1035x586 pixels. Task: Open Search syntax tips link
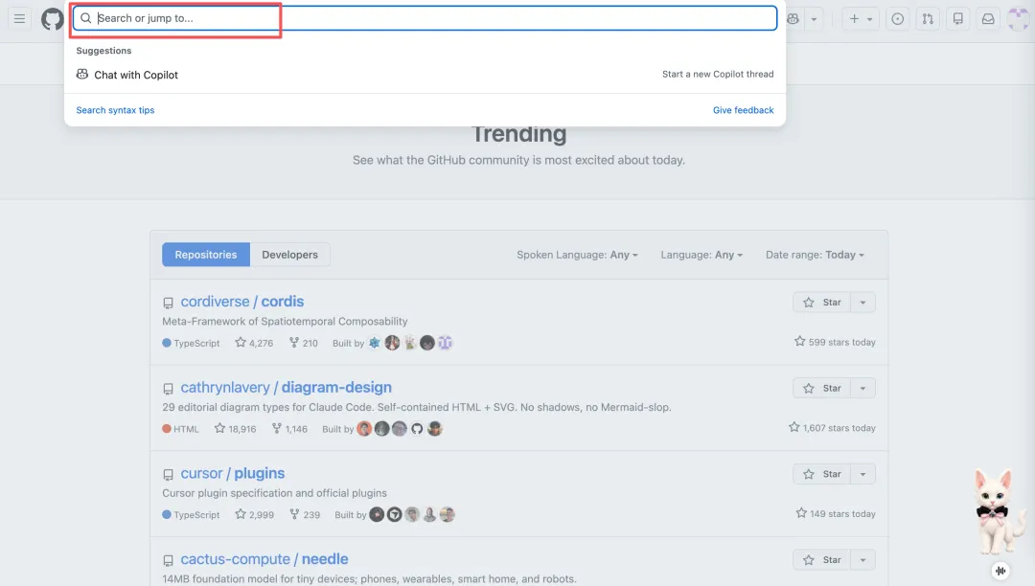[115, 110]
